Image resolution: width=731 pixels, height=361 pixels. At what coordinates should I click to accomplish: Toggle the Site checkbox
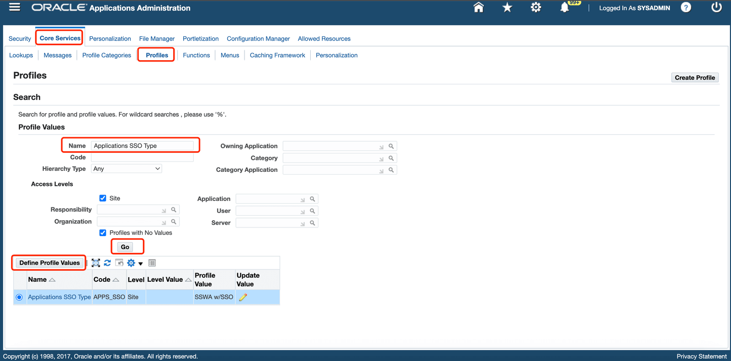[103, 198]
